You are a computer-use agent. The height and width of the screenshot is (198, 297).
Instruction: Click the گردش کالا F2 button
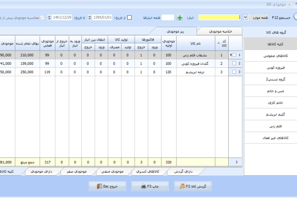click(x=193, y=186)
